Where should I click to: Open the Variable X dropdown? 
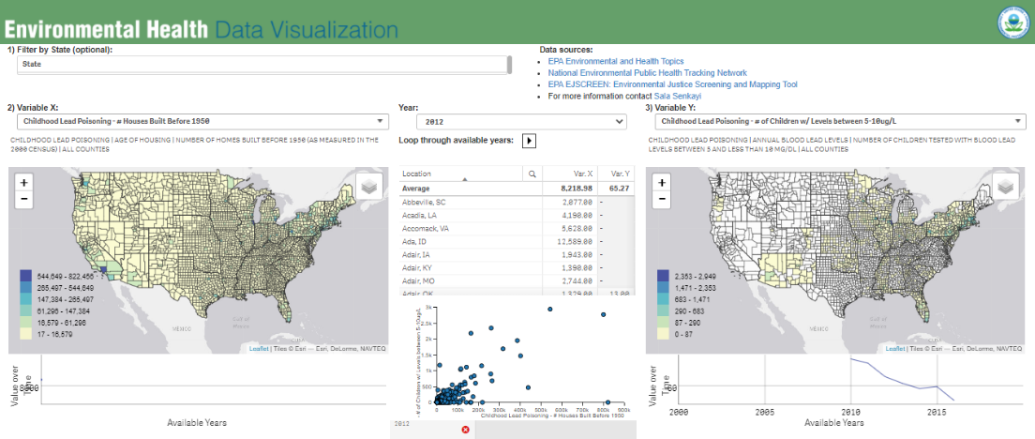pyautogui.click(x=200, y=121)
